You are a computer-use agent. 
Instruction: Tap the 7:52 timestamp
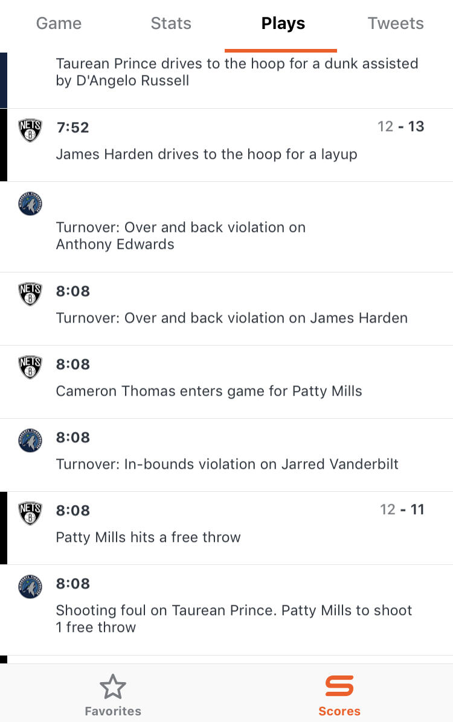[x=72, y=127]
